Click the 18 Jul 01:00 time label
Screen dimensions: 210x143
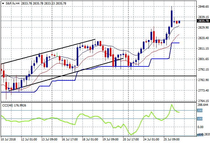90,140
